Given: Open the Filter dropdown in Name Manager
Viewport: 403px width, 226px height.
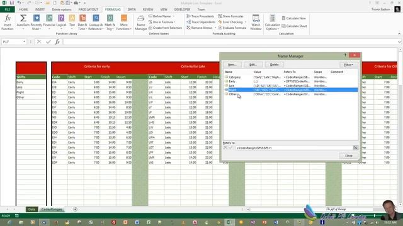Looking at the screenshot, I should 348,65.
